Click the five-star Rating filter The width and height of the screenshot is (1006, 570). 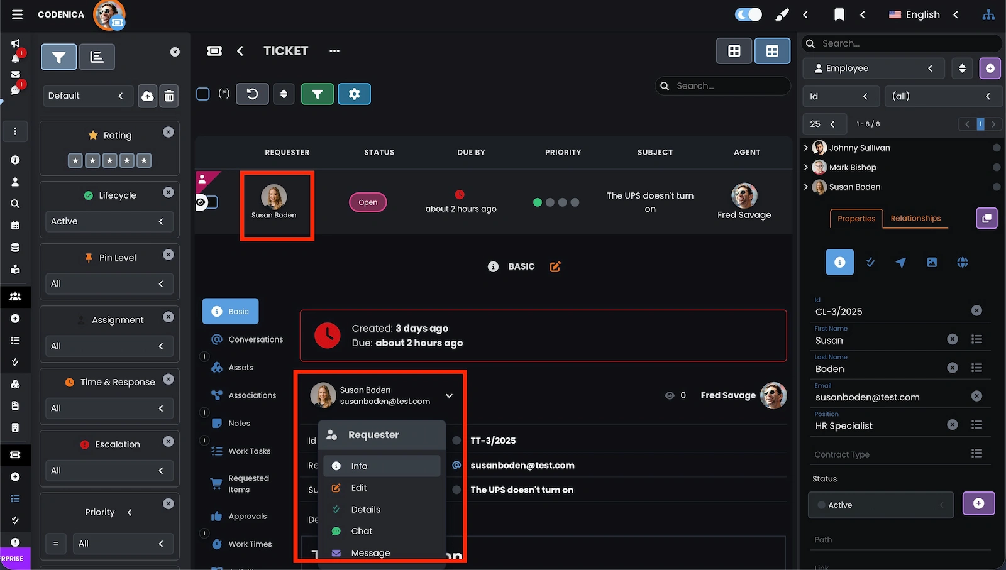[x=109, y=161]
